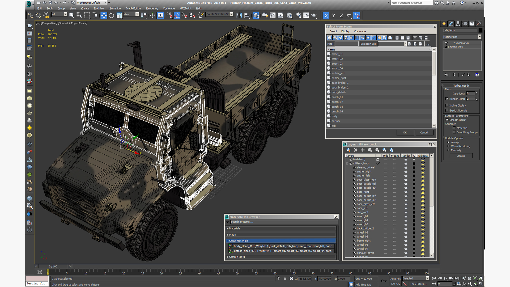Open the Modifier List dropdown

tap(462, 37)
